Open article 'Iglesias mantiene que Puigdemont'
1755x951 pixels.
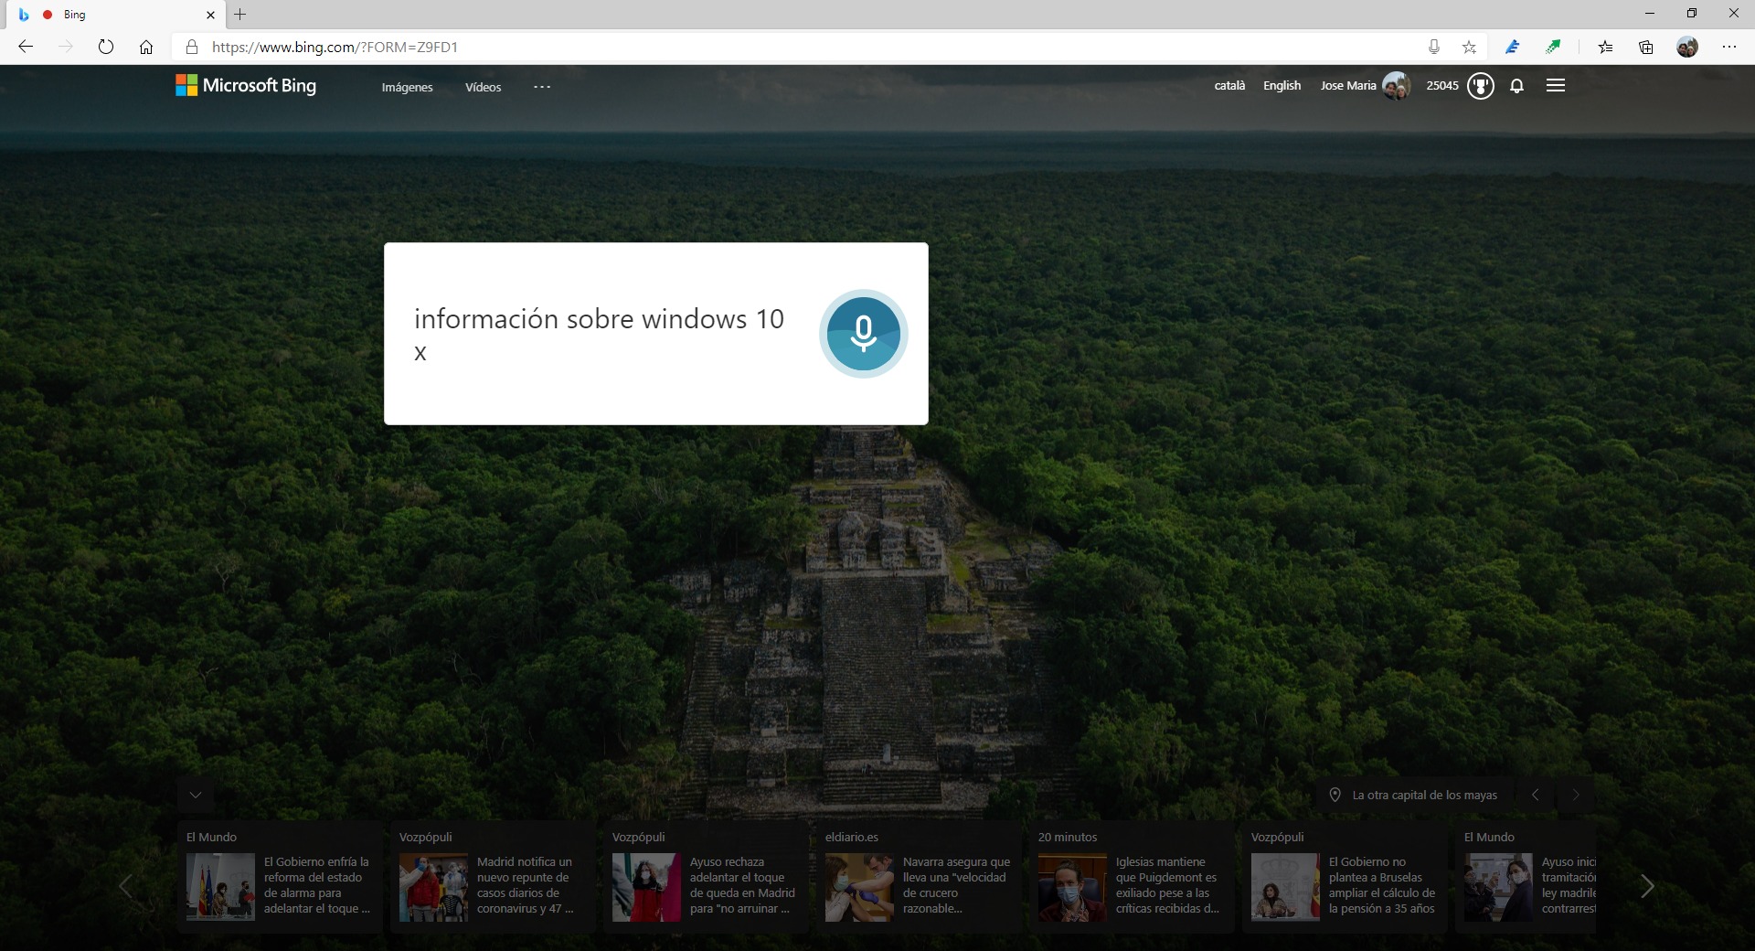(1167, 885)
